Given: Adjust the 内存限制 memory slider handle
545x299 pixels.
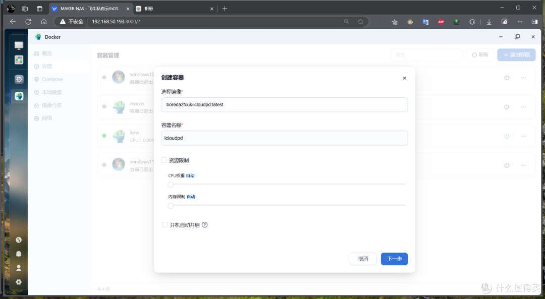Looking at the screenshot, I should (x=171, y=206).
